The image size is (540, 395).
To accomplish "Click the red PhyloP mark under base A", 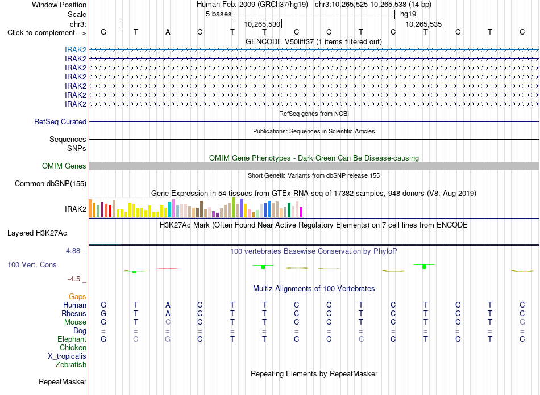I will (x=167, y=268).
